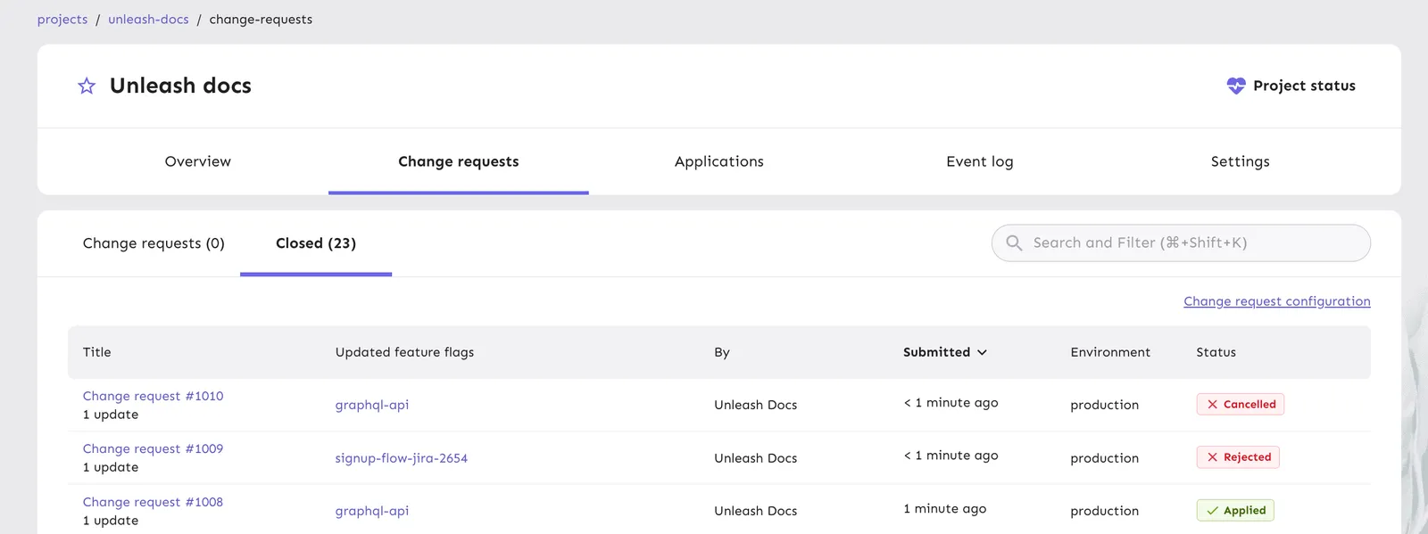Open Project status panel
Viewport: 1428px width, 534px height.
point(1291,86)
